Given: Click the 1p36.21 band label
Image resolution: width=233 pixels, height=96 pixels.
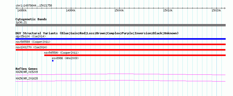Looking at the screenshot, I should (x=21, y=22).
